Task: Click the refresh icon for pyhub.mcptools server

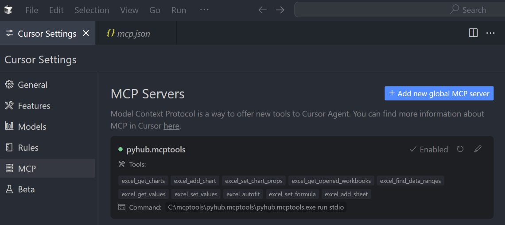Action: [x=460, y=149]
